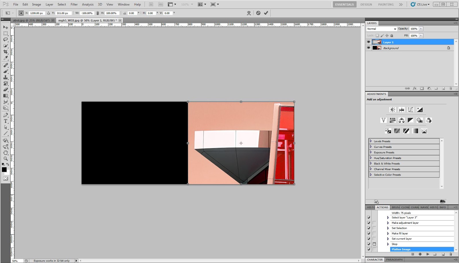Switch to the abs6.jpg document tab
The height and width of the screenshot is (263, 459).
(x=31, y=20)
